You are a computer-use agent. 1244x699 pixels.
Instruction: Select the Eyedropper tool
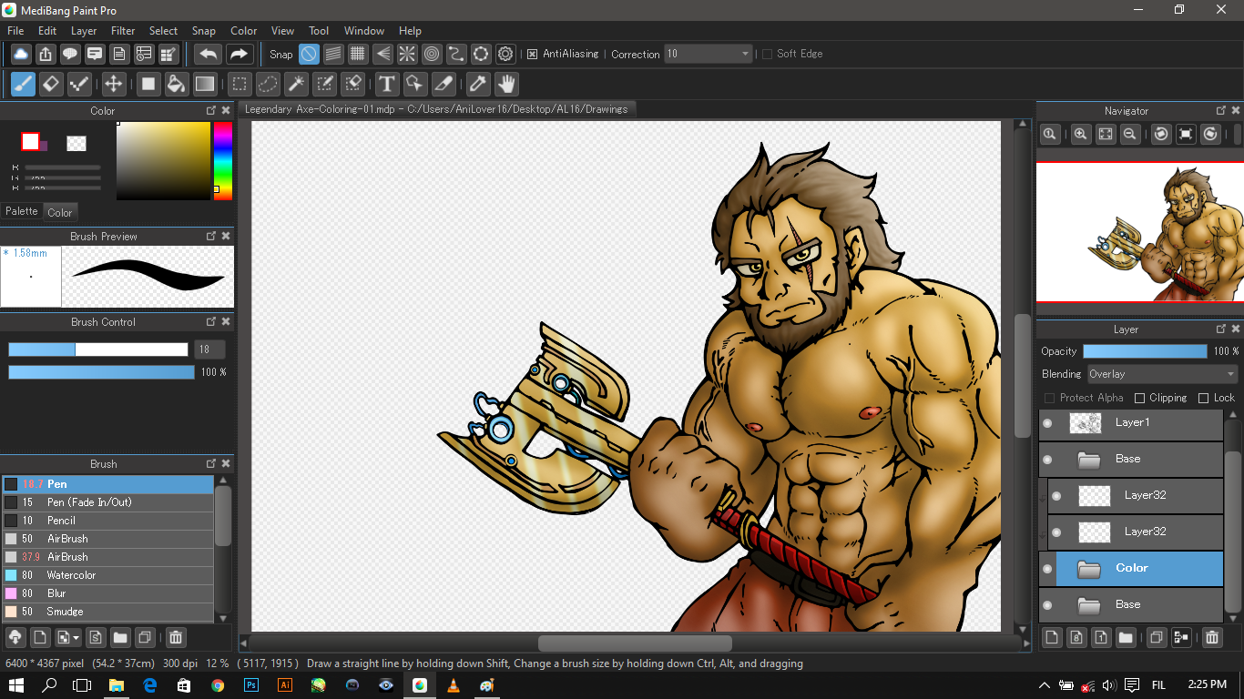pyautogui.click(x=477, y=85)
